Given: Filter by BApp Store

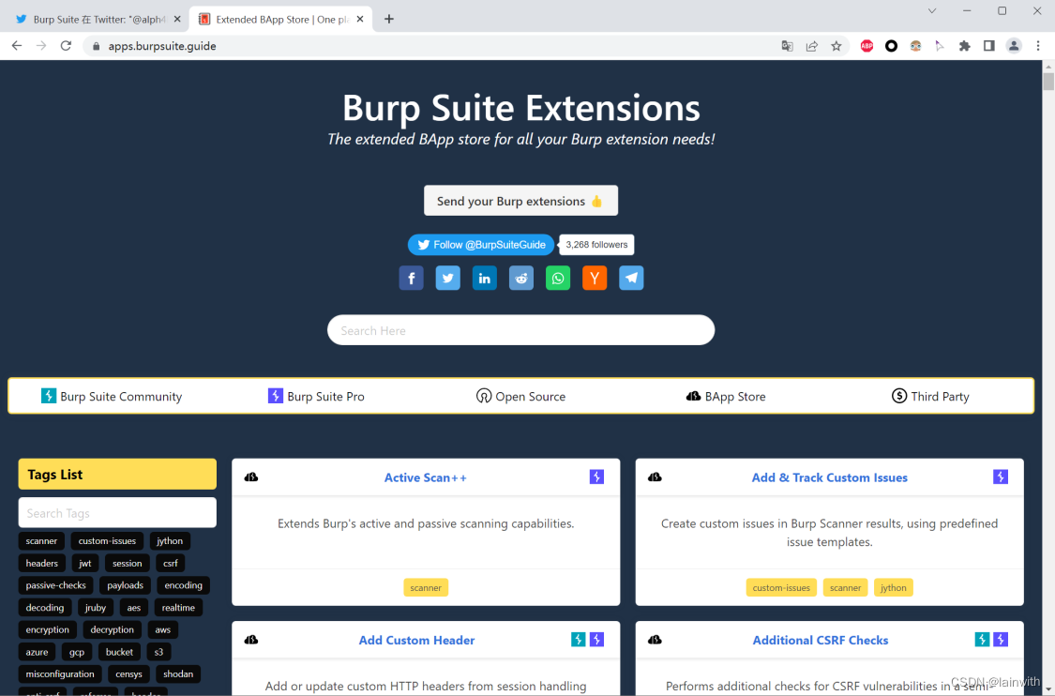Looking at the screenshot, I should pos(726,397).
